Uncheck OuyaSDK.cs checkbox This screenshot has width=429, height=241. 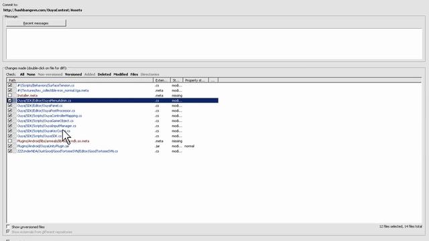(10, 136)
